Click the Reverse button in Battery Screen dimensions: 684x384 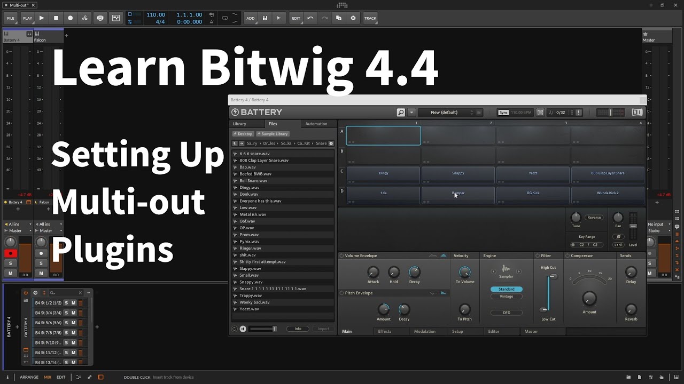594,218
